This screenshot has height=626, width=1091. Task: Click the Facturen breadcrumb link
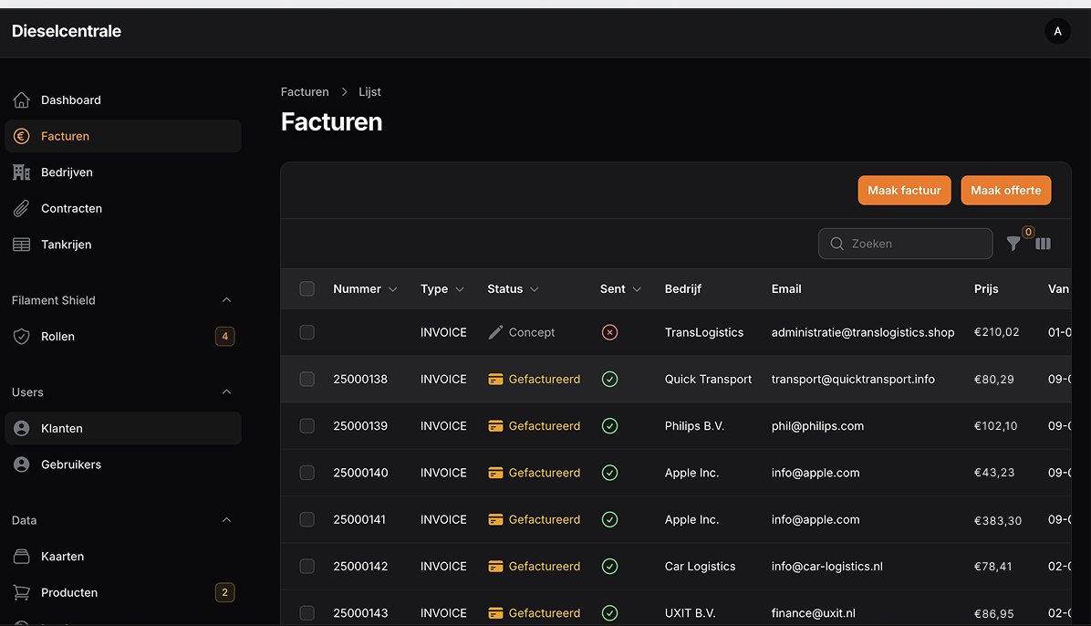[305, 92]
